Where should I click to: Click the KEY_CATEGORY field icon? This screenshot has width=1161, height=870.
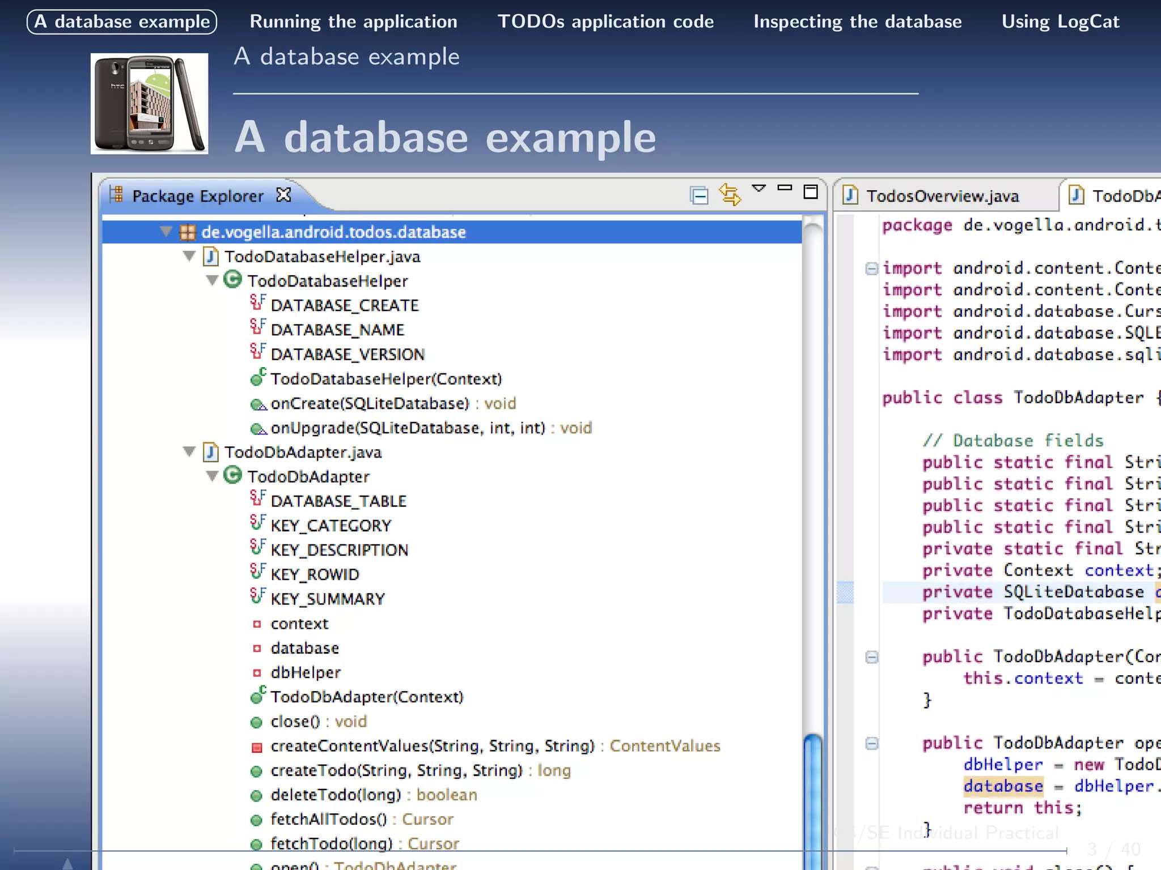point(258,523)
